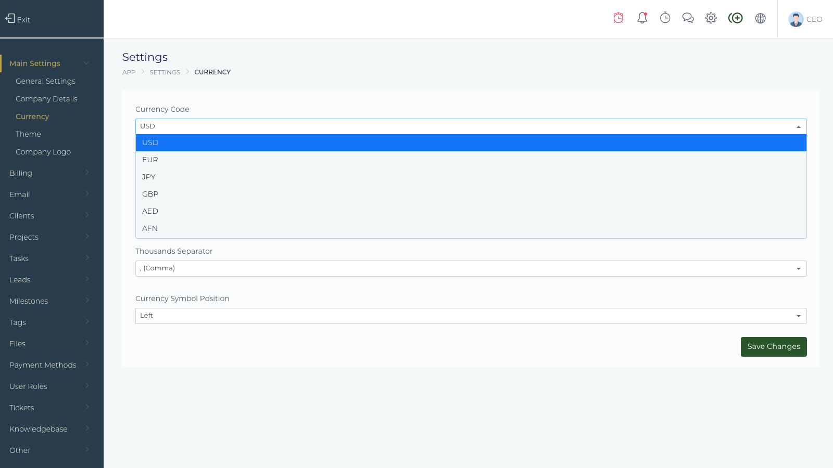Choose GBP in the currency dropdown
This screenshot has width=833, height=468.
(x=150, y=194)
